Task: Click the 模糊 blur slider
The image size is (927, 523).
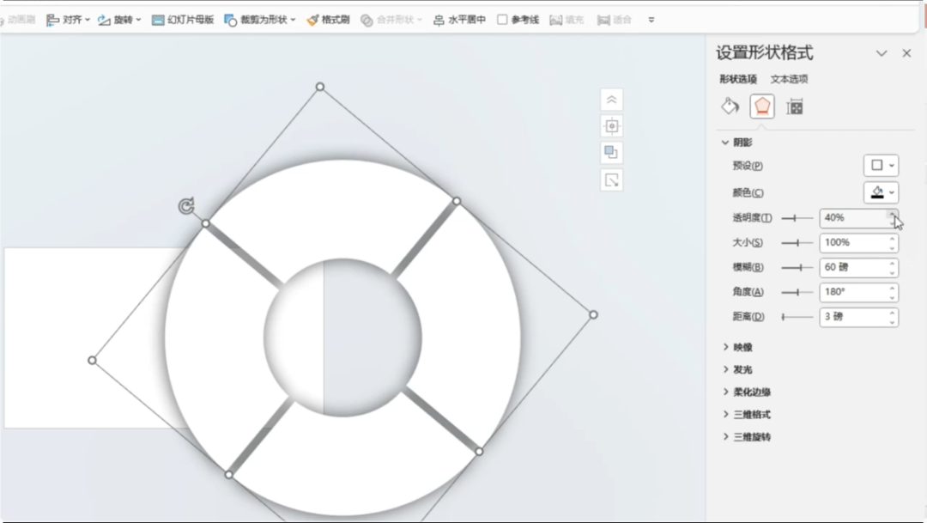Action: tap(797, 267)
